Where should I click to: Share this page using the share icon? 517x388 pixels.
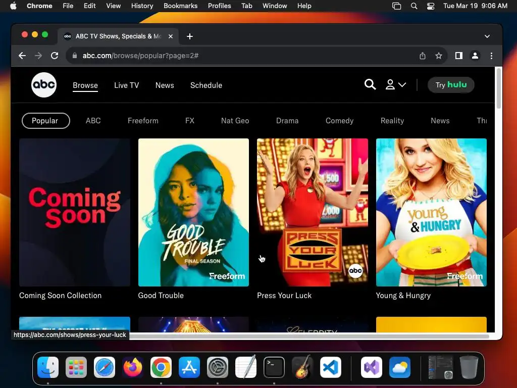click(x=423, y=56)
